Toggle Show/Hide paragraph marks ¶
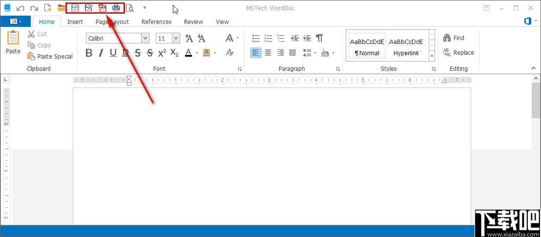 coord(319,38)
